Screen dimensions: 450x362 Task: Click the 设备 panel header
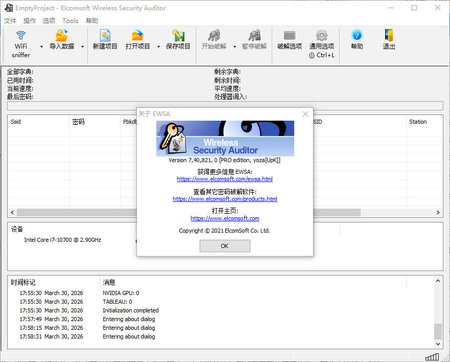pos(17,229)
